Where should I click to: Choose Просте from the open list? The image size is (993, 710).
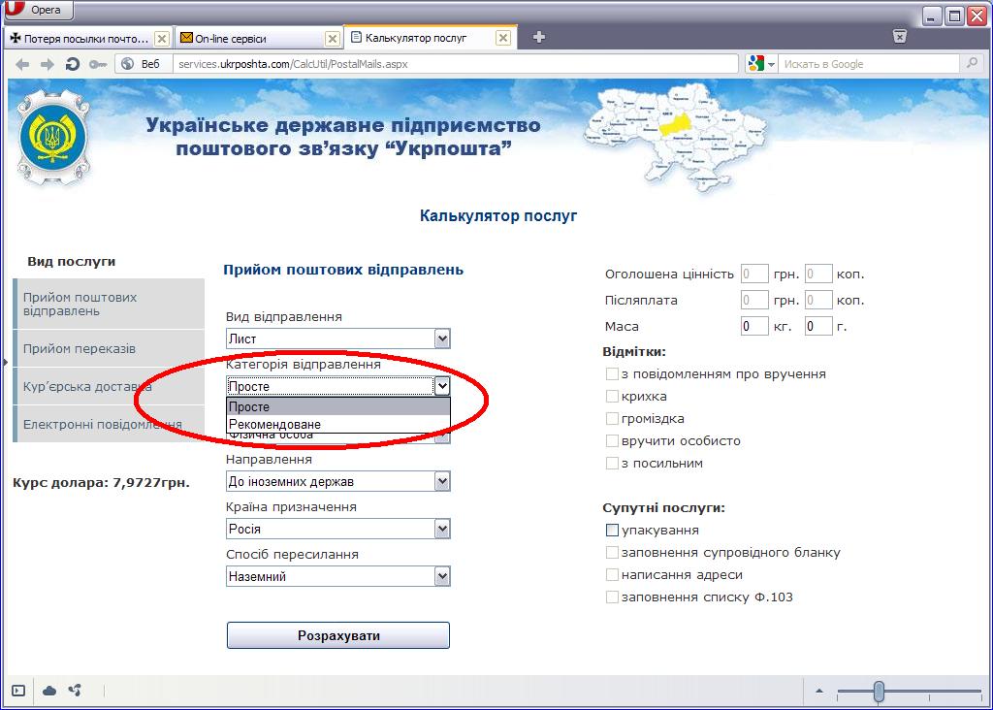click(x=338, y=406)
